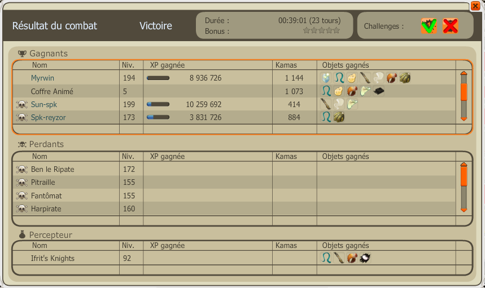
Task: Click the succeeded challenge icon with green check
Action: coord(429,26)
